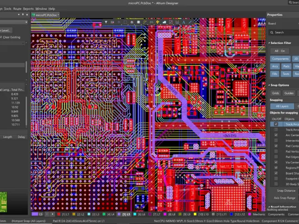
Task: Click the align objects bar-chart icon
Action: click(x=132, y=22)
